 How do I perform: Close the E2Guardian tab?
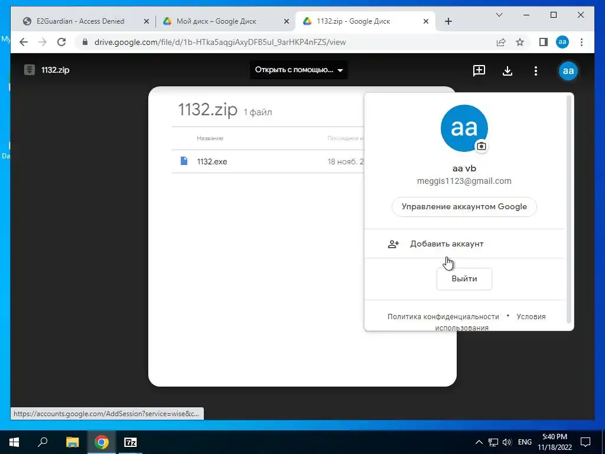tap(147, 22)
